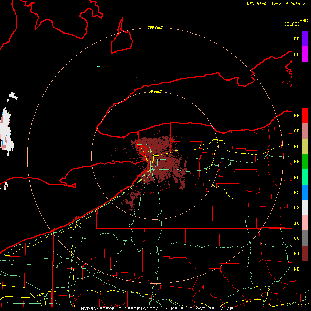Select the 'DS' legend label
This screenshot has height=311, width=311.
click(296, 208)
